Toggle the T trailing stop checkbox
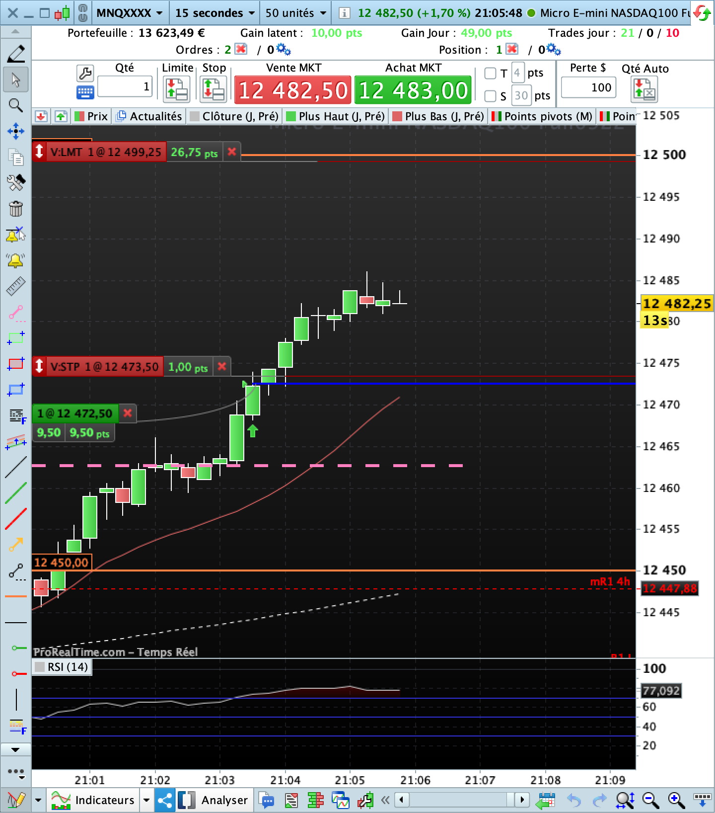The image size is (715, 813). 490,73
